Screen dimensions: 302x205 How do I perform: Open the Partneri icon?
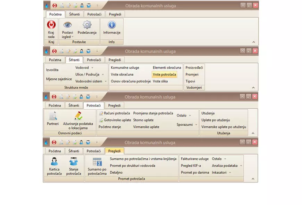click(x=53, y=116)
